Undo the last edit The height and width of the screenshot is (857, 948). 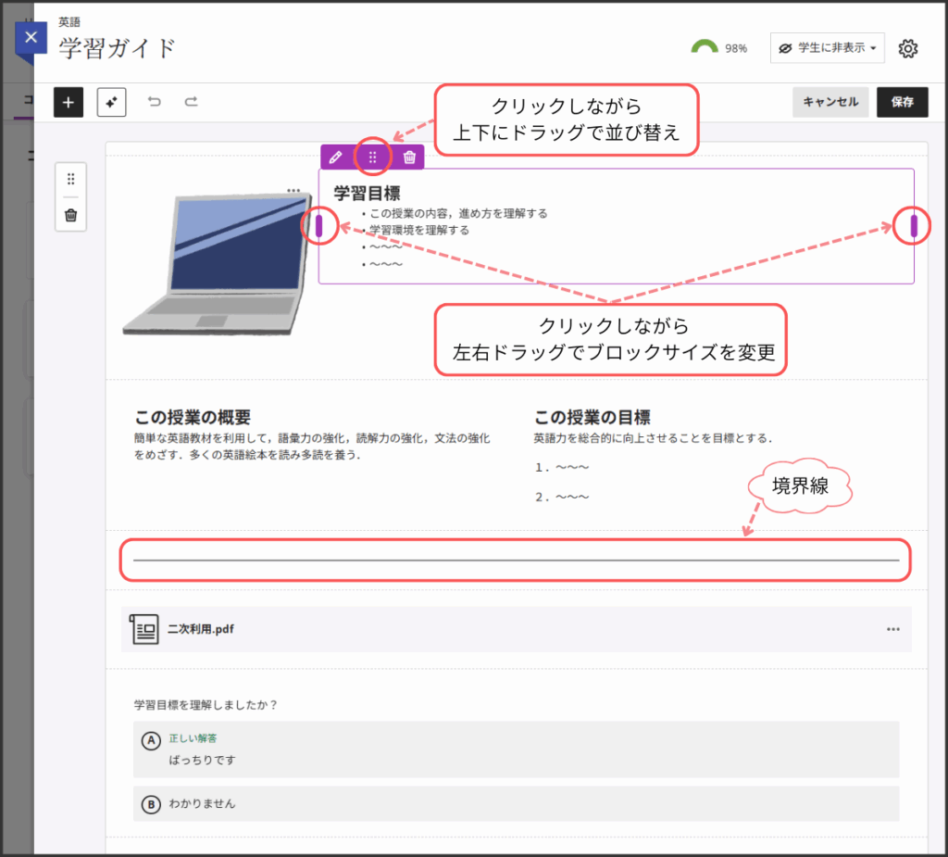point(155,102)
